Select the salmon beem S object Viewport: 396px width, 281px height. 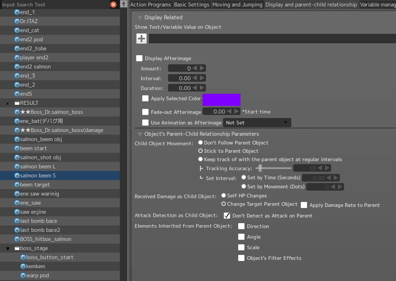[x=60, y=175]
